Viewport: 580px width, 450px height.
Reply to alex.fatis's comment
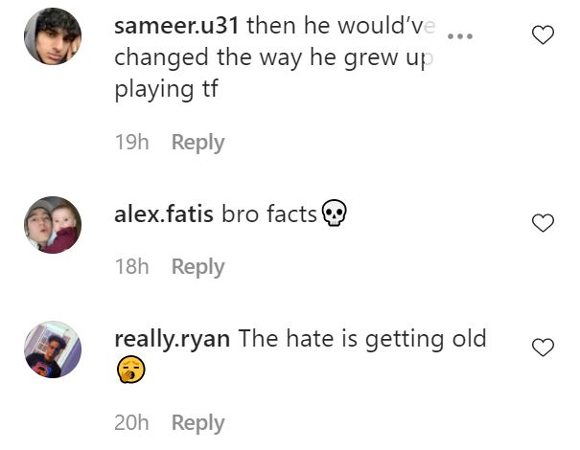coord(197,267)
